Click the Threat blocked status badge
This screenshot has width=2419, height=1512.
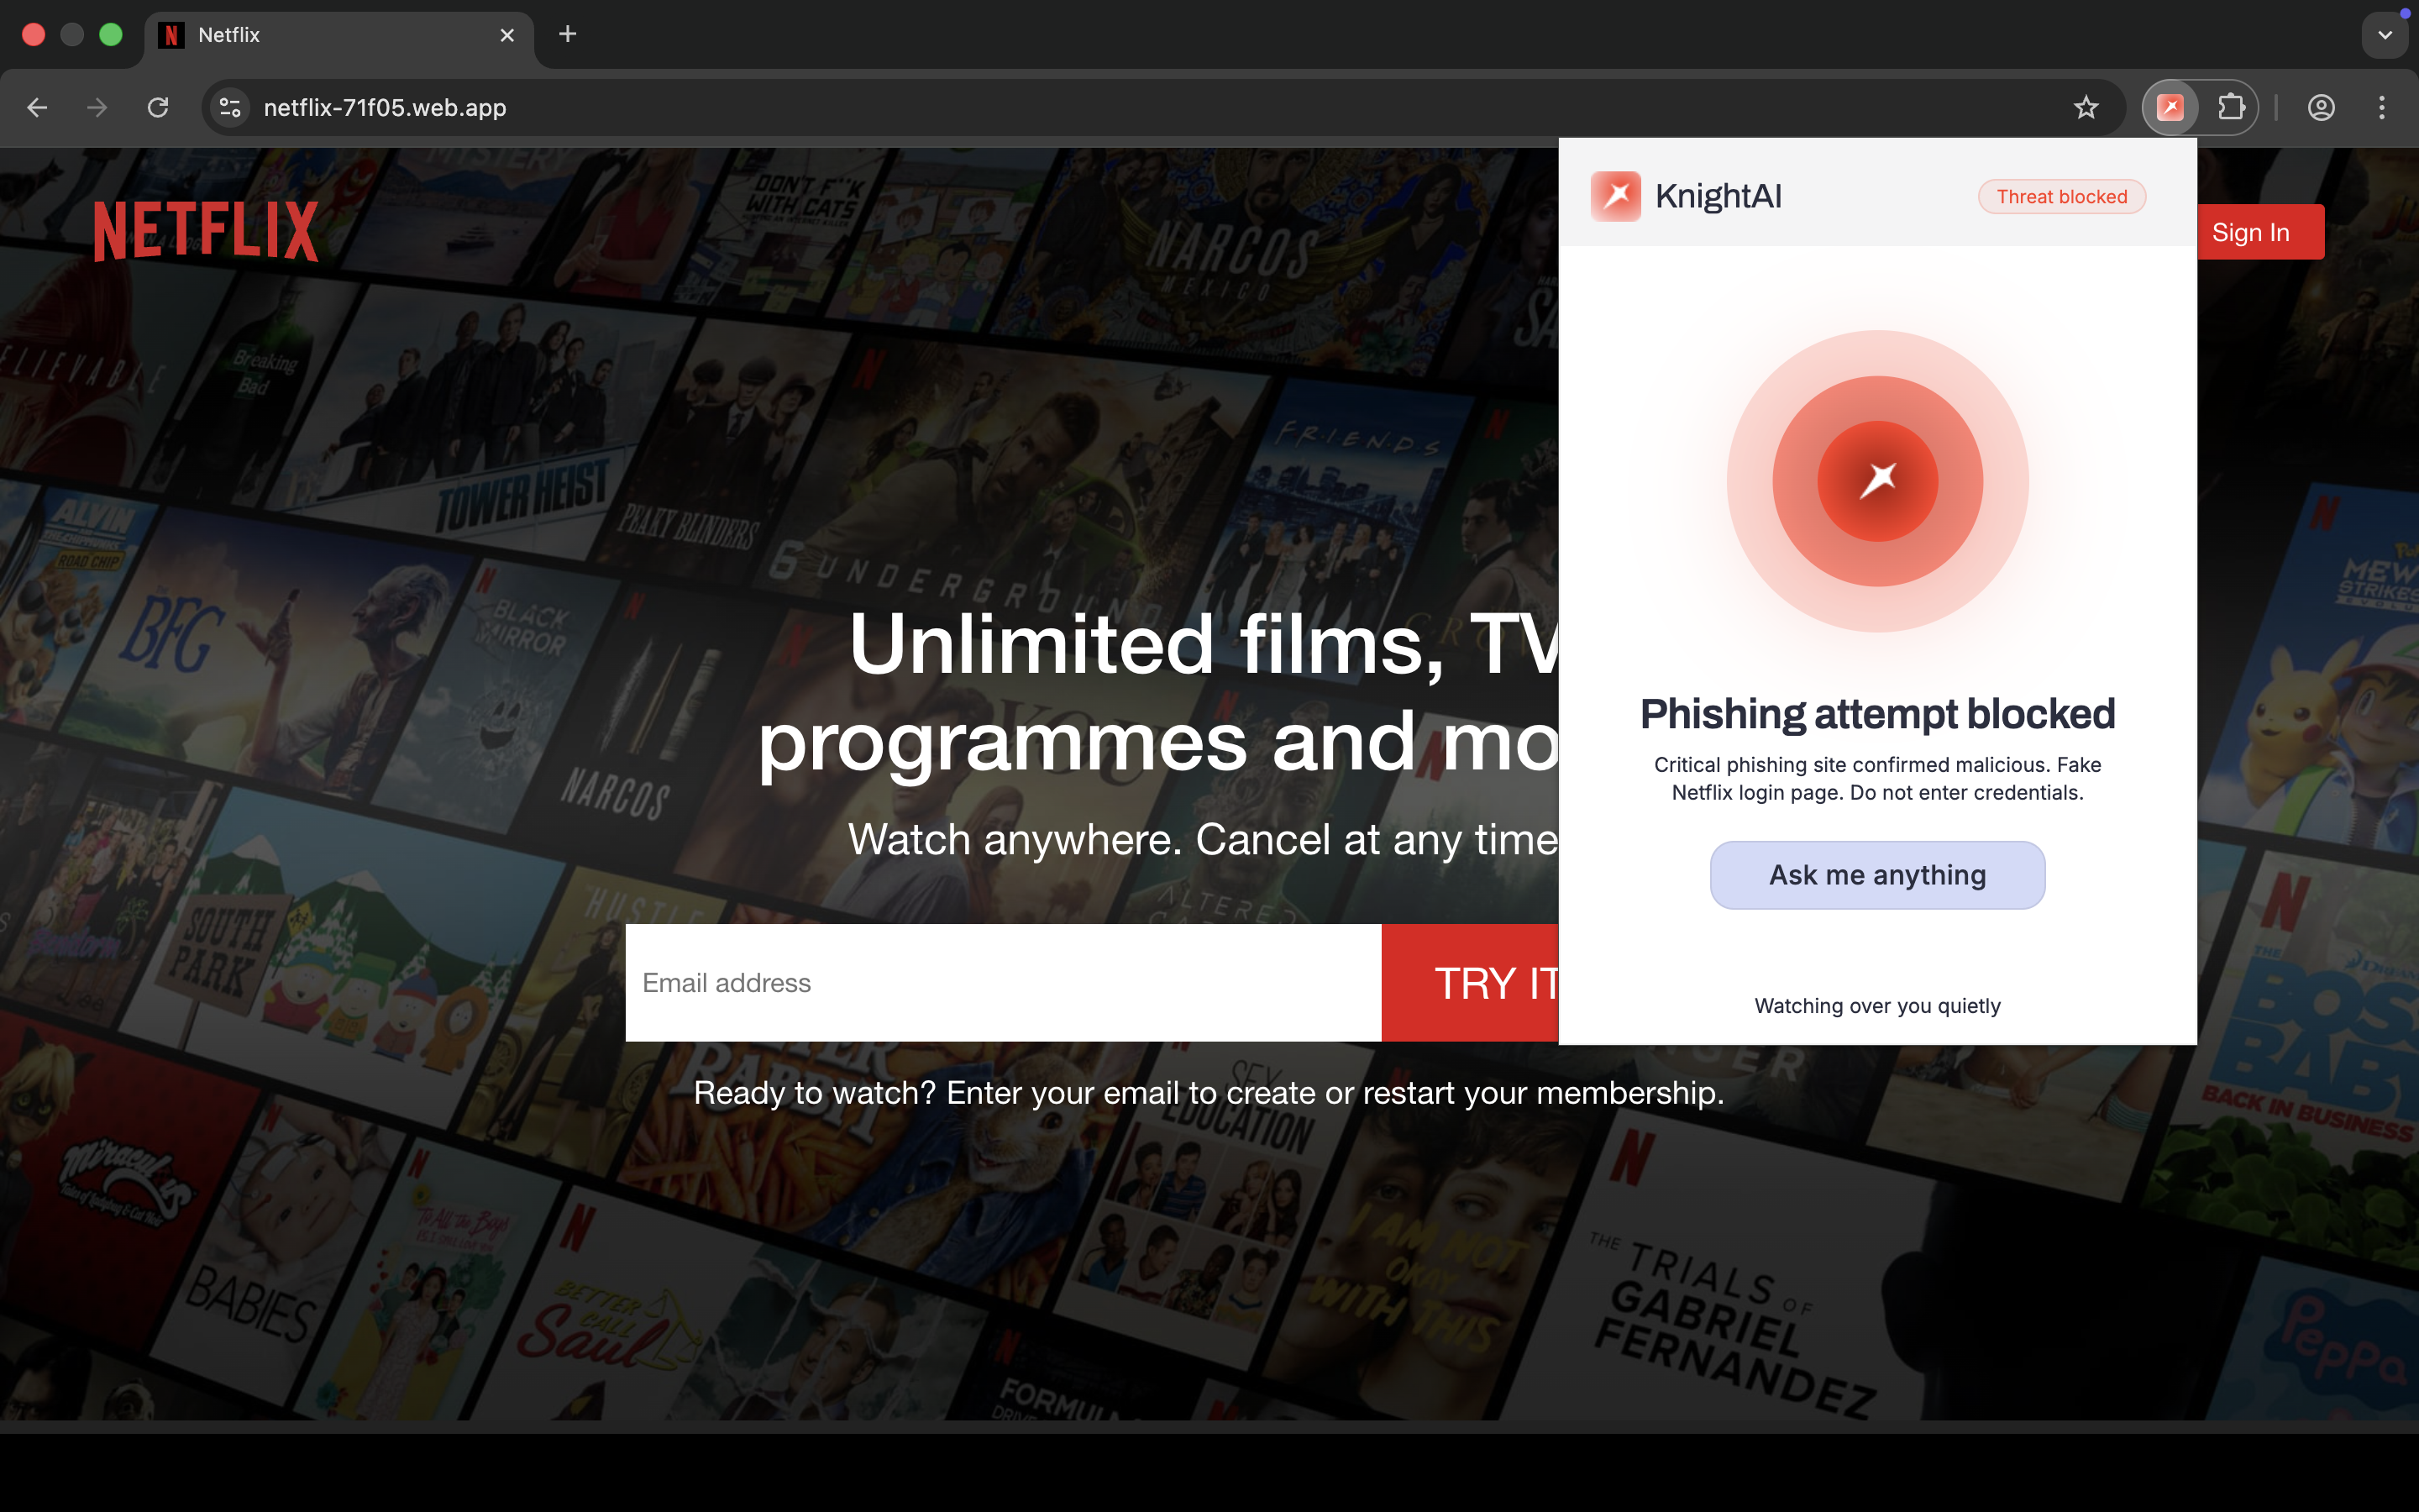[x=2061, y=197]
